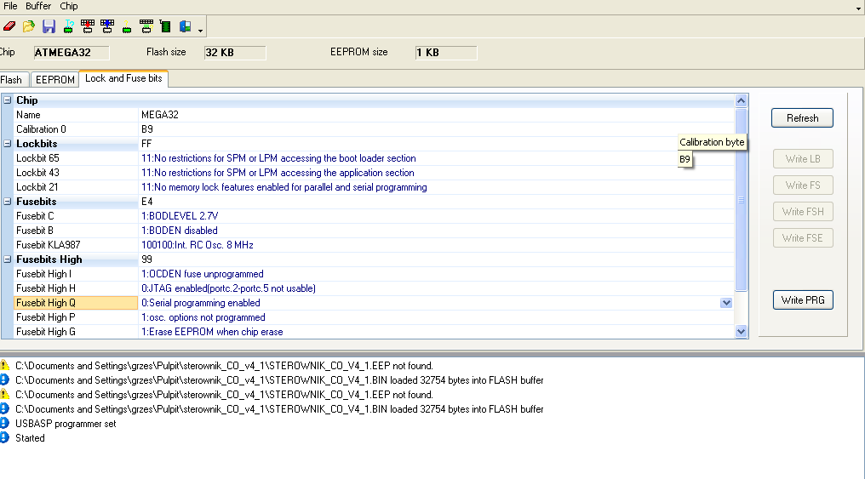Click the red eraser icon in toolbar
865x479 pixels.
[x=9, y=26]
